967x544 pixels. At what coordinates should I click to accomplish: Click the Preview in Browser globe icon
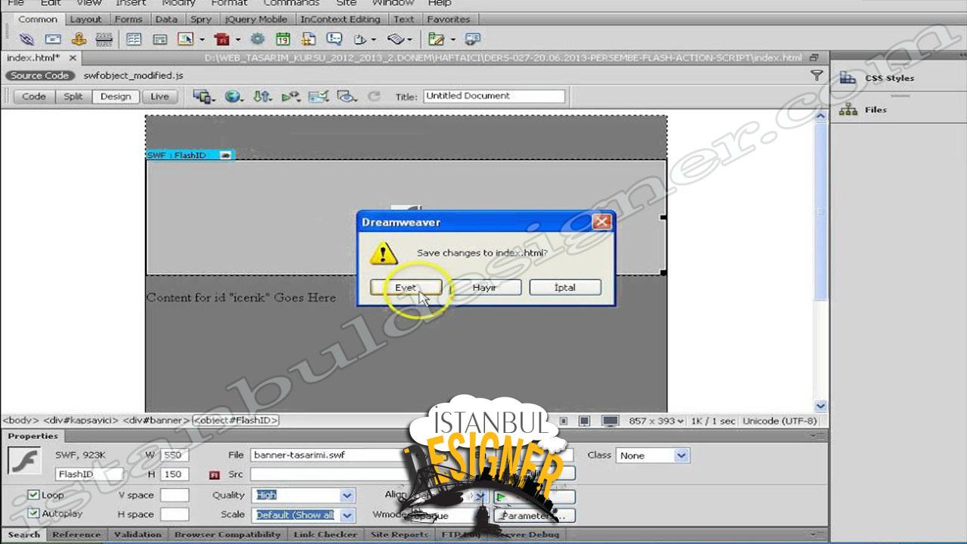click(233, 96)
